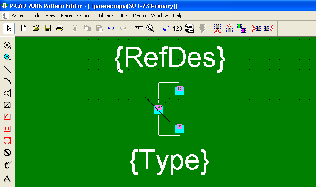Activate the Measure ruler tool
This screenshot has height=187, width=316.
pyautogui.click(x=139, y=28)
